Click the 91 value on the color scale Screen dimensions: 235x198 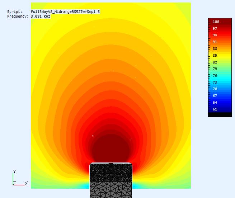click(215, 42)
